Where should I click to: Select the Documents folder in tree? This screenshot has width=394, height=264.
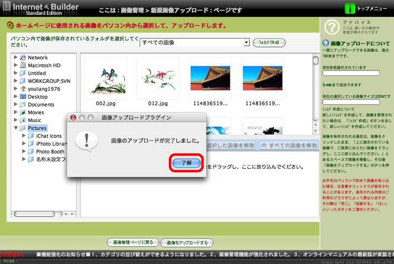pyautogui.click(x=40, y=105)
